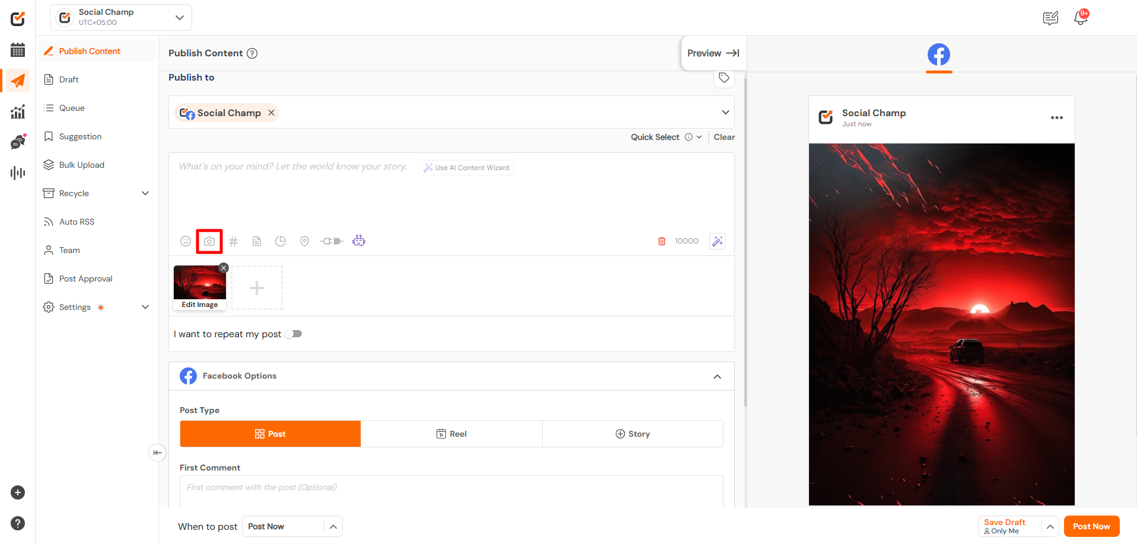Switch to Facebook preview tab
The image size is (1137, 544).
click(939, 56)
